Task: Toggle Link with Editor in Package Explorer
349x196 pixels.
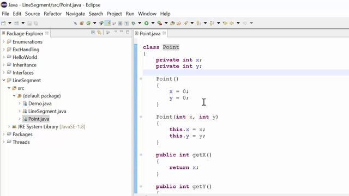Action: coord(99,33)
